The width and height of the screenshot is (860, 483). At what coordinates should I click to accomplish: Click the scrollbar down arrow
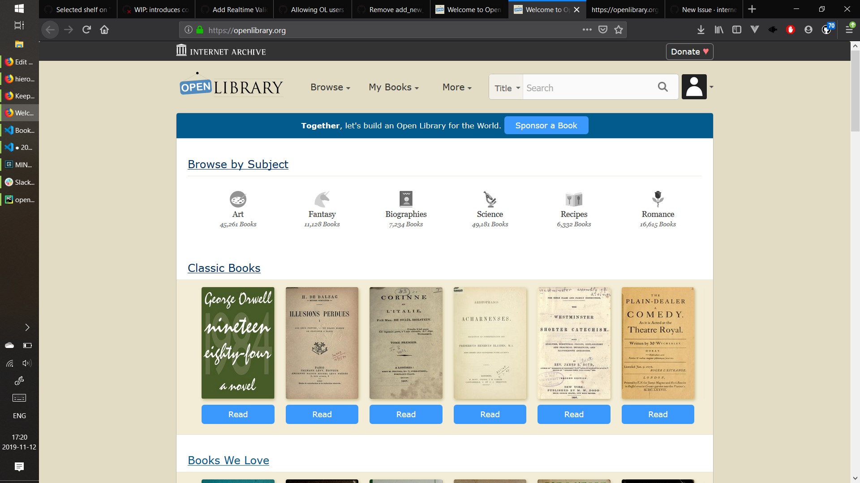click(855, 478)
